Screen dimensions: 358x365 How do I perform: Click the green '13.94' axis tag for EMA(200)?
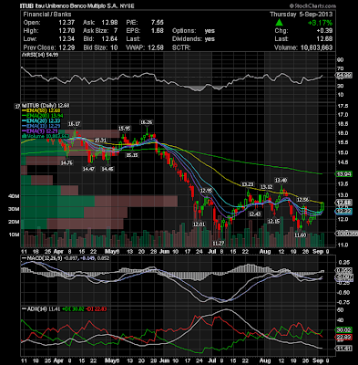343,174
